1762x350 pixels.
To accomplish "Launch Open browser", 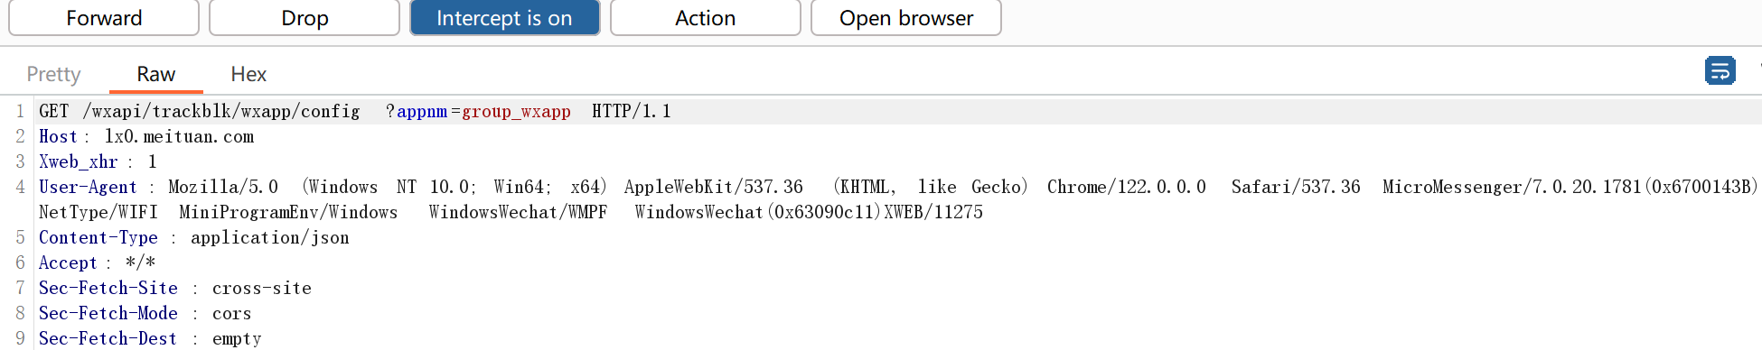I will [906, 18].
